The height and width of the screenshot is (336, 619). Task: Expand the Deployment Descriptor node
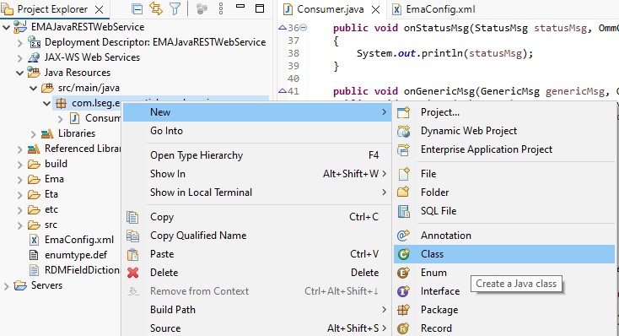click(x=19, y=43)
